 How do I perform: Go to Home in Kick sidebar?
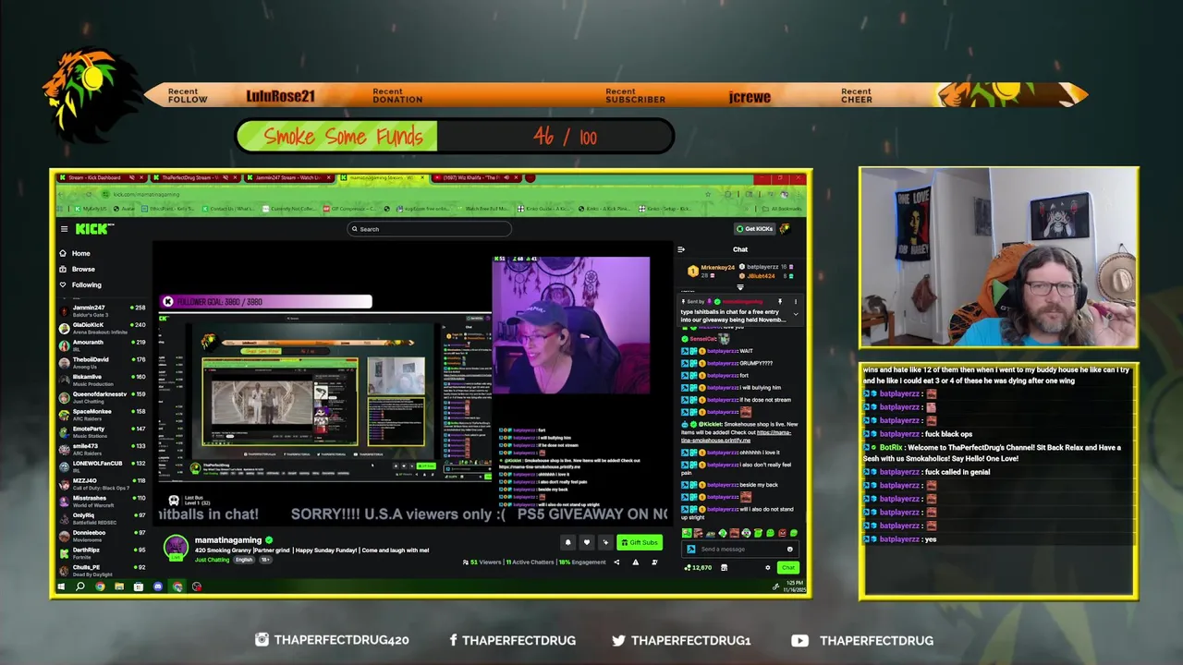point(76,253)
